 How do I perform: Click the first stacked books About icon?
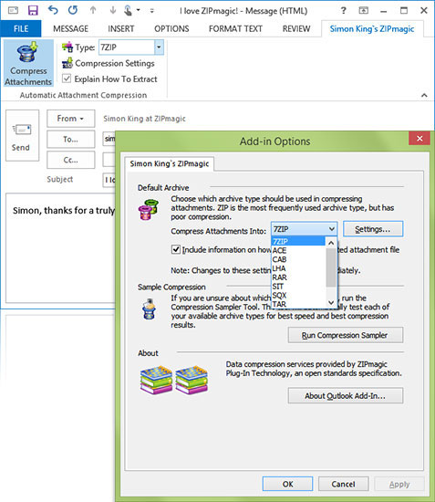(x=156, y=380)
